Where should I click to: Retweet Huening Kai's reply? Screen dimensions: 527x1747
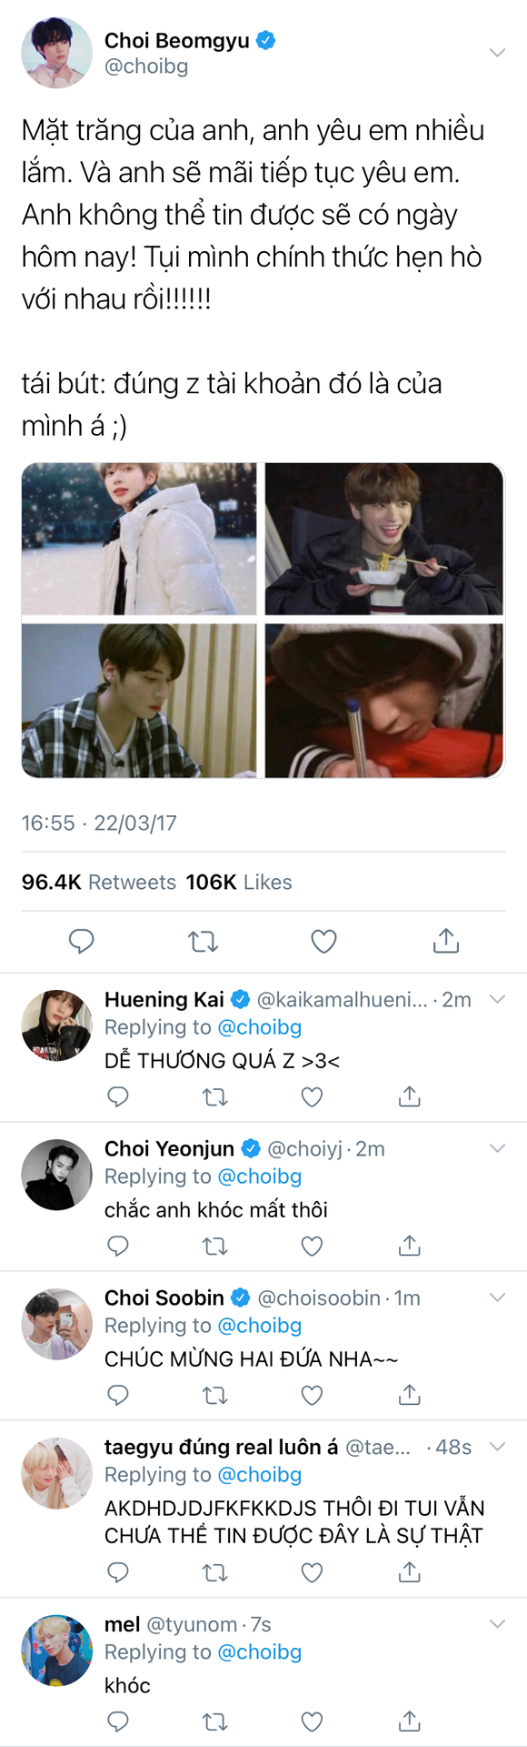pyautogui.click(x=215, y=1097)
